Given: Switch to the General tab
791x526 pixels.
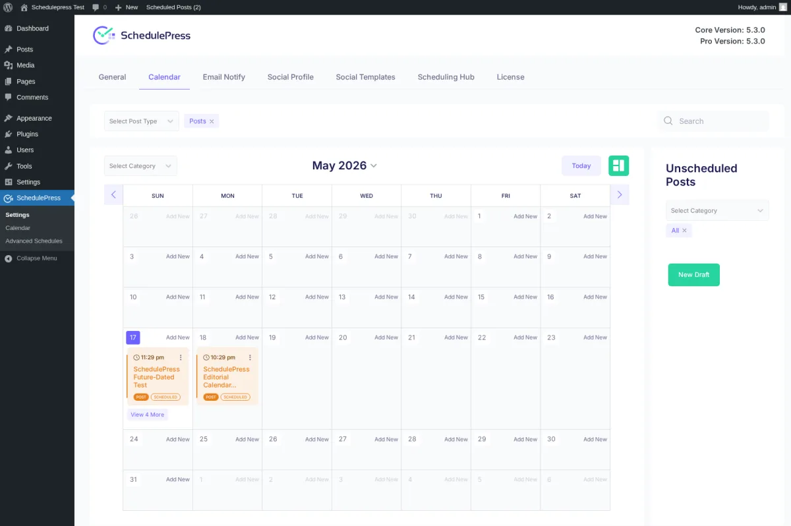Looking at the screenshot, I should coord(112,77).
